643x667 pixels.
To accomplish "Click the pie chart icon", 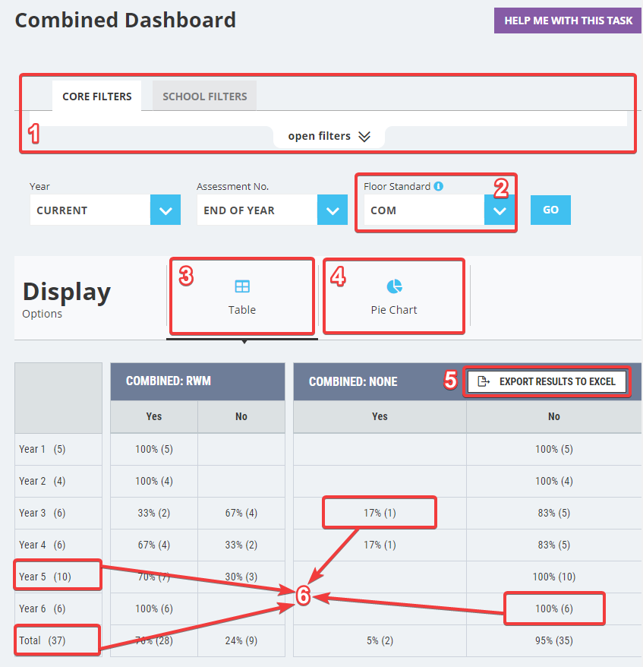I will 395,286.
